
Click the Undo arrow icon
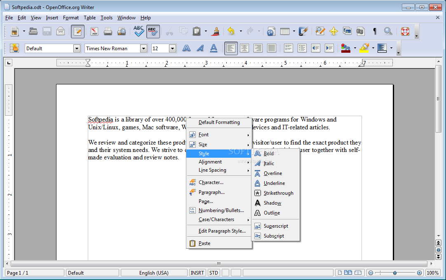pyautogui.click(x=231, y=31)
